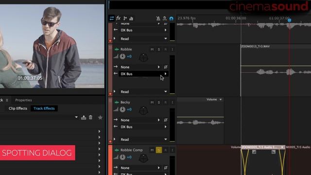311x175 pixels.
Task: Show the track Effects (fx) view
Action: pyautogui.click(x=119, y=18)
